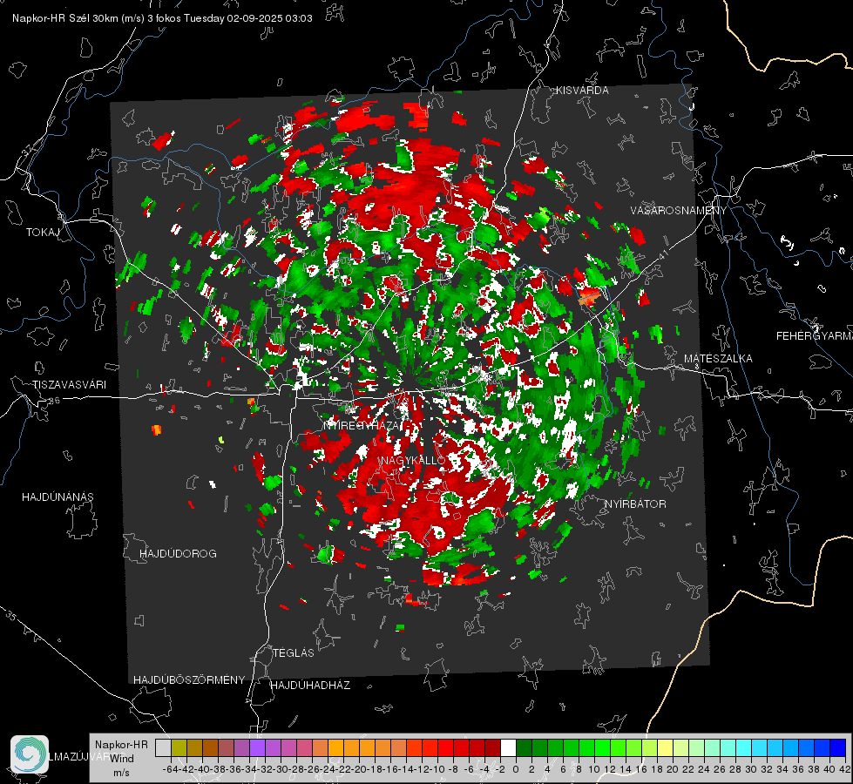Click the swirl logo icon at bottom left
The image size is (853, 784).
pyautogui.click(x=30, y=754)
